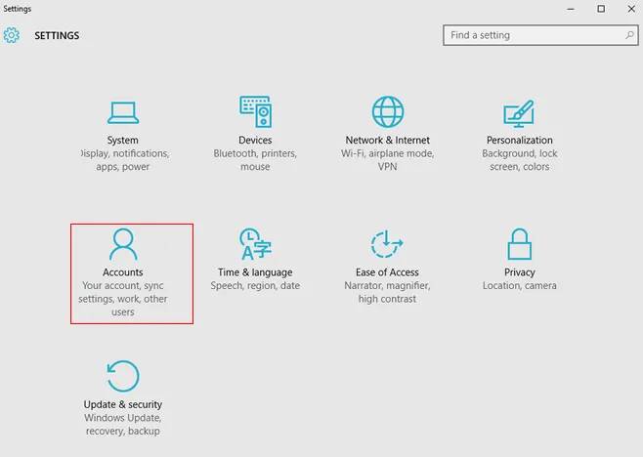This screenshot has height=457, width=643.
Task: Select the Ease of Access dashed-circle icon
Action: tap(388, 244)
